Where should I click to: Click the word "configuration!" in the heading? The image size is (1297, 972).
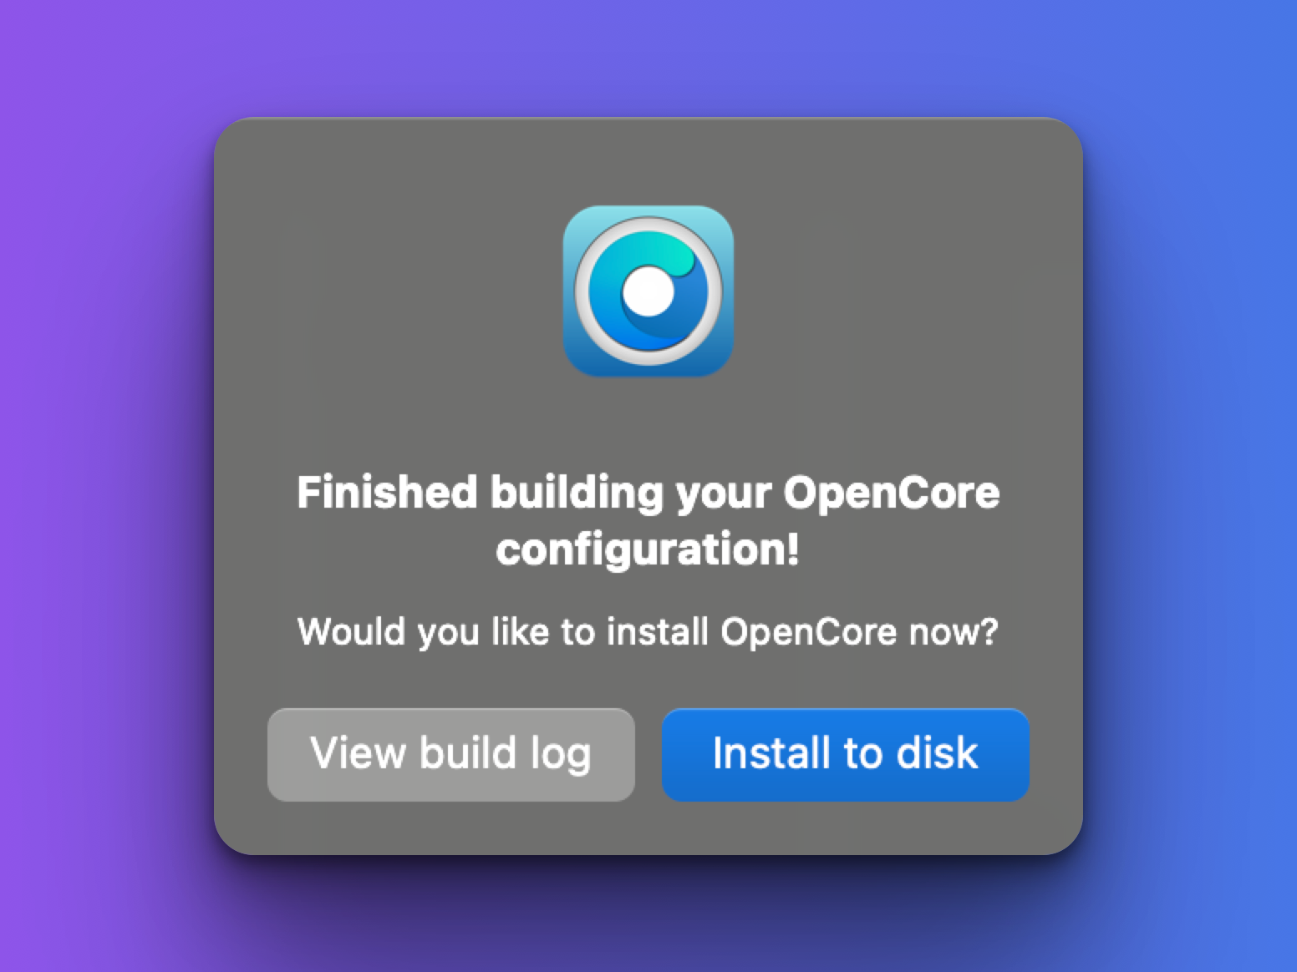pos(648,550)
